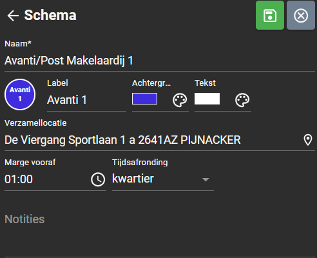317x258 pixels.
Task: Click the round Avanti 1 label badge
Action: [20, 94]
